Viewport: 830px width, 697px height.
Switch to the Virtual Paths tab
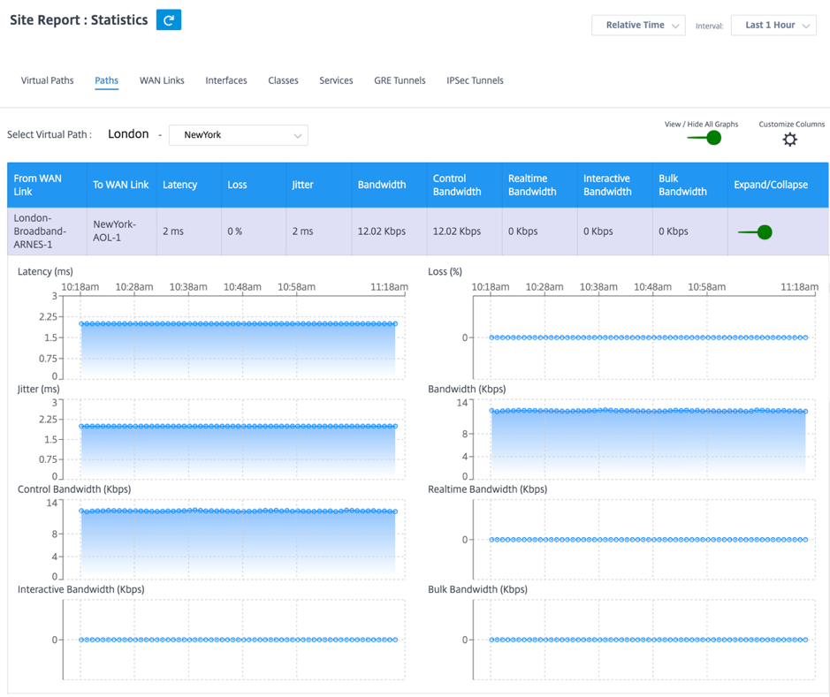click(x=47, y=80)
